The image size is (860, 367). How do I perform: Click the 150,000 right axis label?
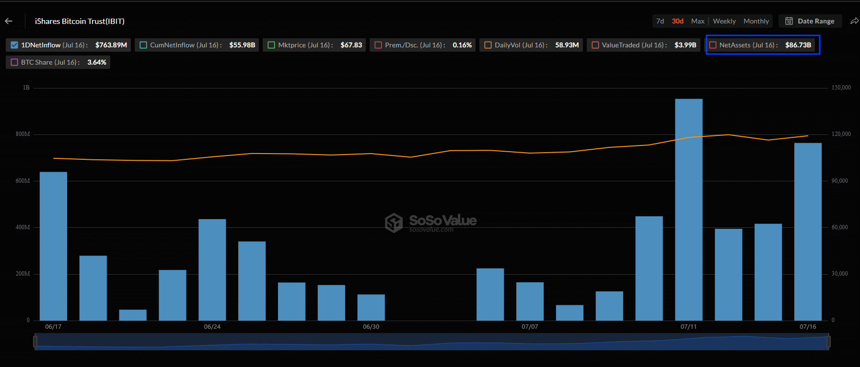coord(841,88)
